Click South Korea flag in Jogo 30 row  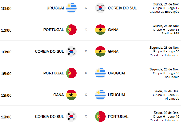(x=71, y=51)
